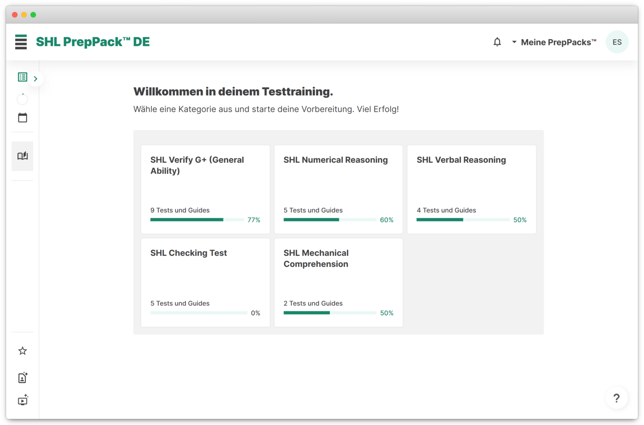Open the ES user avatar menu
Image resolution: width=644 pixels, height=425 pixels.
[617, 42]
